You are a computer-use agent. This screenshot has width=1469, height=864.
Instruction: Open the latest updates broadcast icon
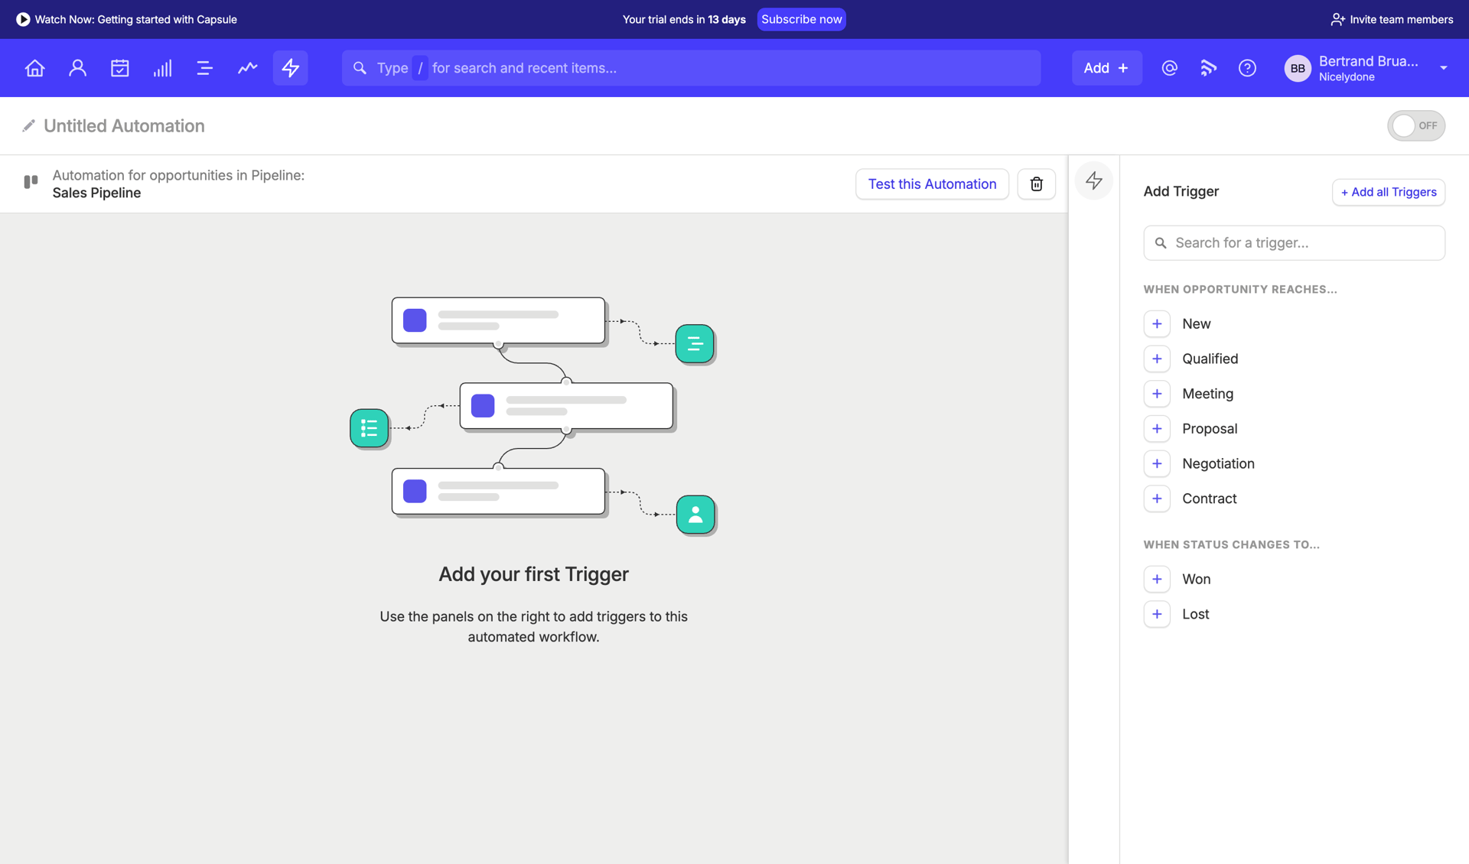point(1208,68)
